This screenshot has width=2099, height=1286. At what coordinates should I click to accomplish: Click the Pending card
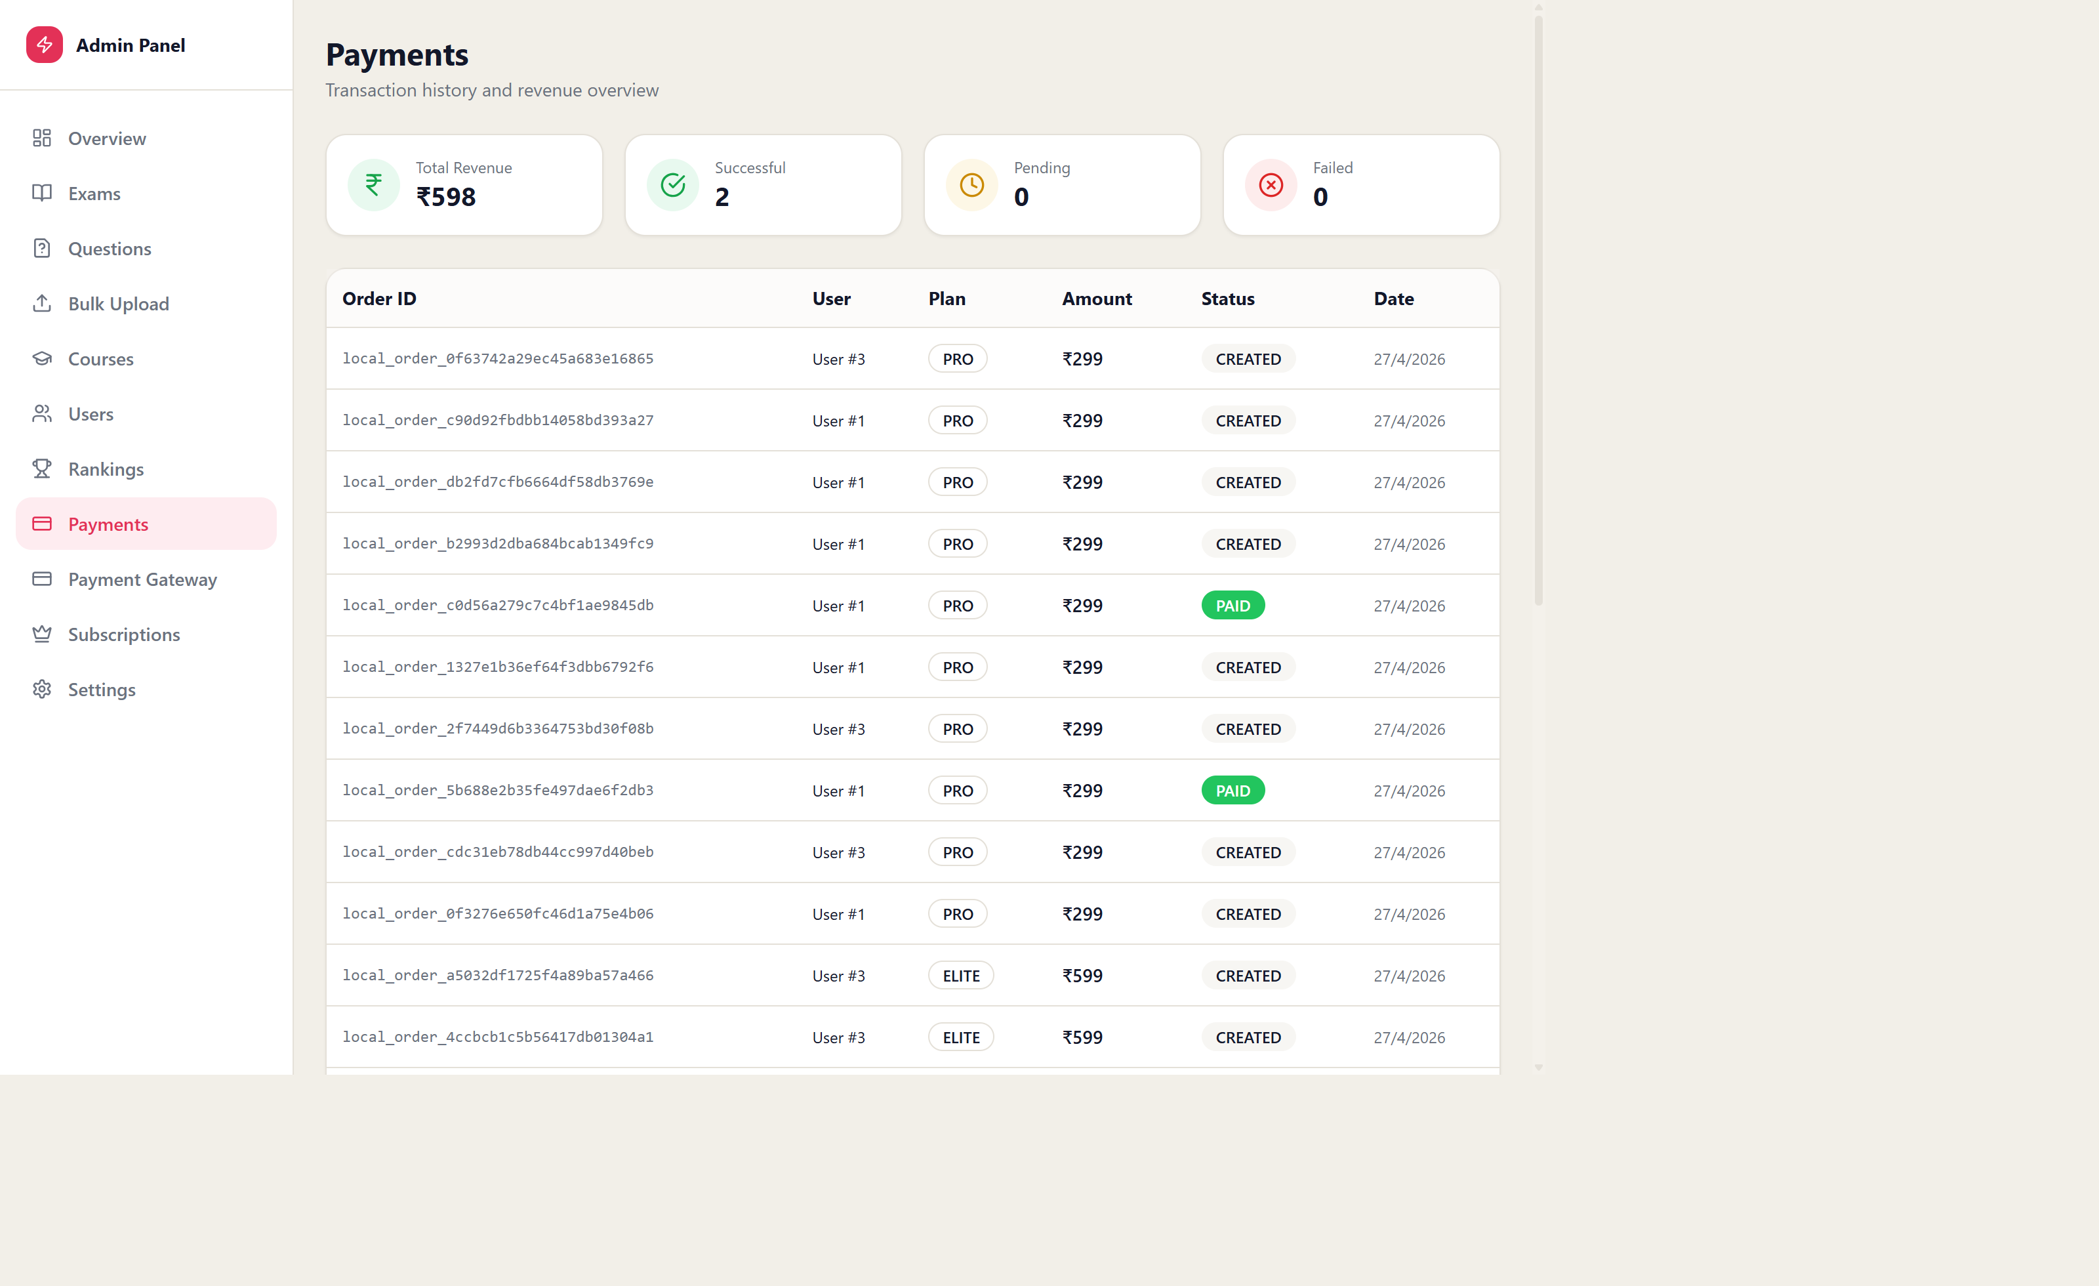pos(1062,185)
